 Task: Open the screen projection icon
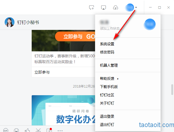click(104, 8)
